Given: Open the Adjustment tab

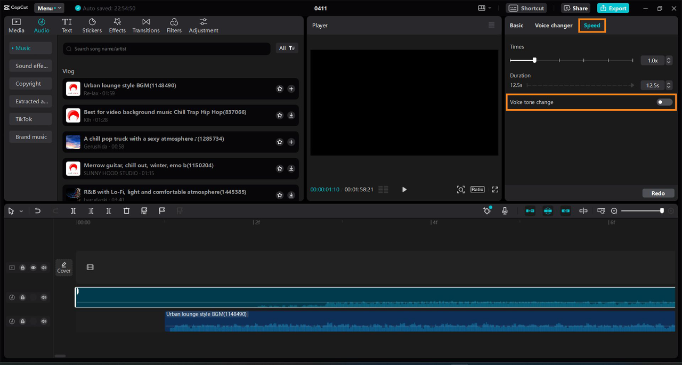Looking at the screenshot, I should 204,26.
